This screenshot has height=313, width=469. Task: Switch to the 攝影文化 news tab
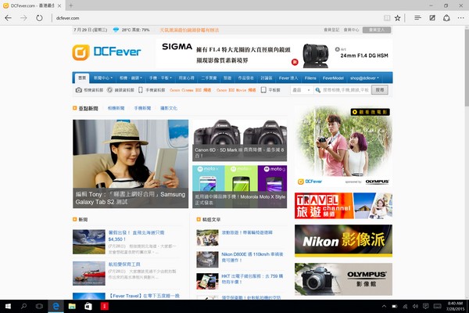point(169,108)
